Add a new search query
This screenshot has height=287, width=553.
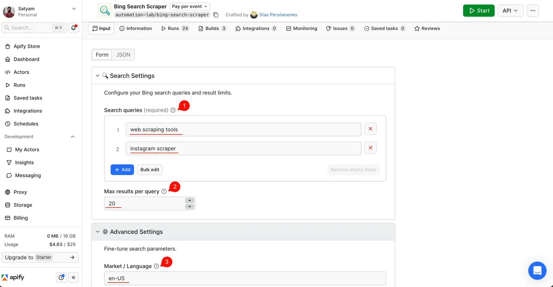coord(122,170)
